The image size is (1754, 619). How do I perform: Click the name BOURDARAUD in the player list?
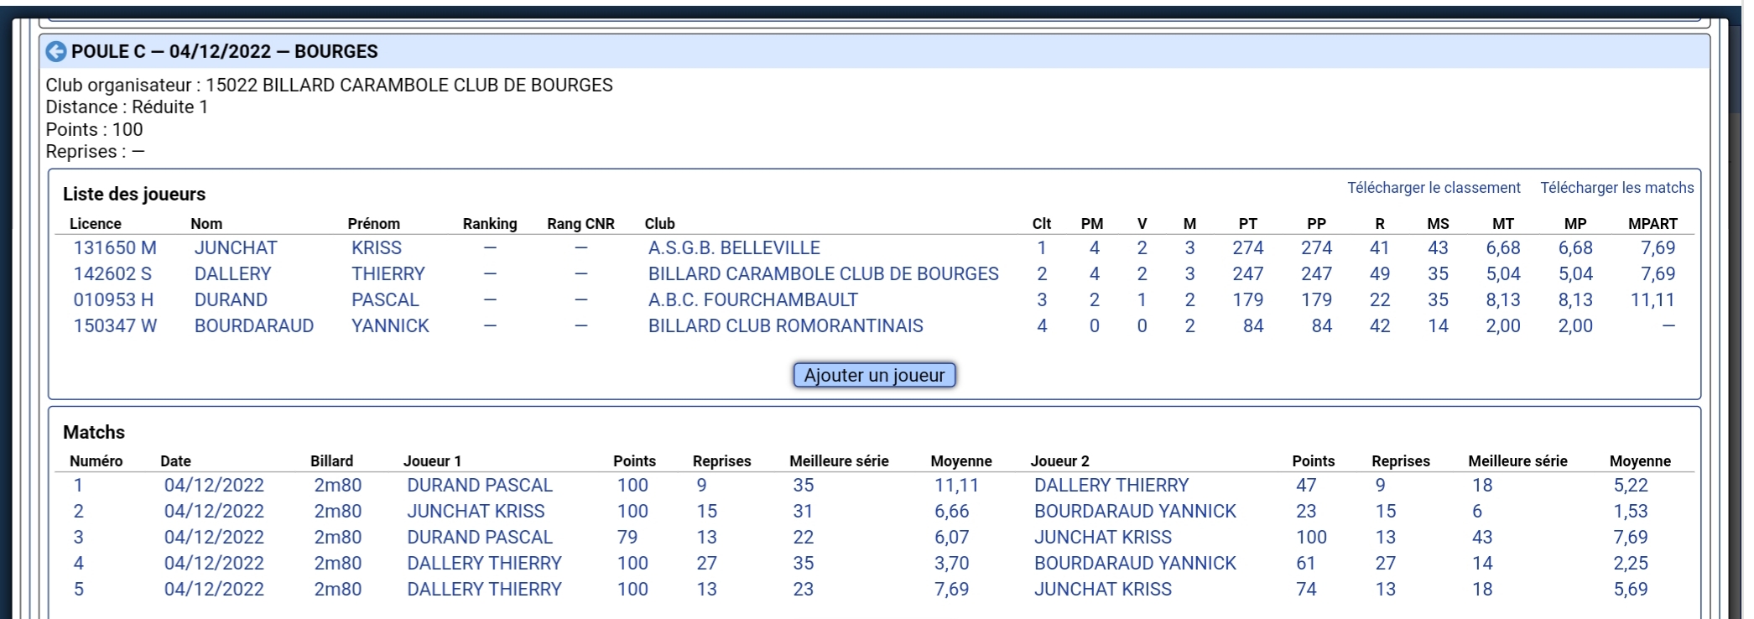pyautogui.click(x=254, y=326)
